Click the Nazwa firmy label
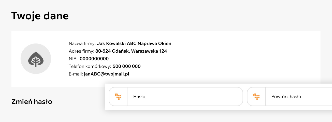 [x=82, y=43]
